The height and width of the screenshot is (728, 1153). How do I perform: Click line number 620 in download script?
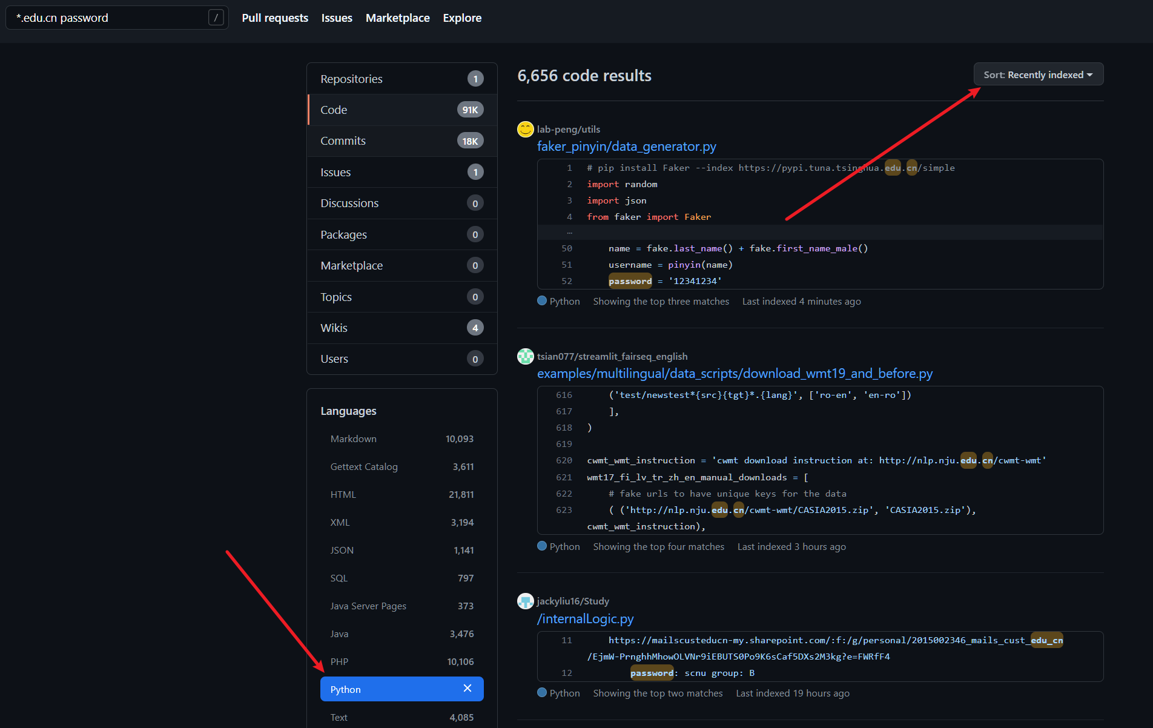tap(564, 460)
